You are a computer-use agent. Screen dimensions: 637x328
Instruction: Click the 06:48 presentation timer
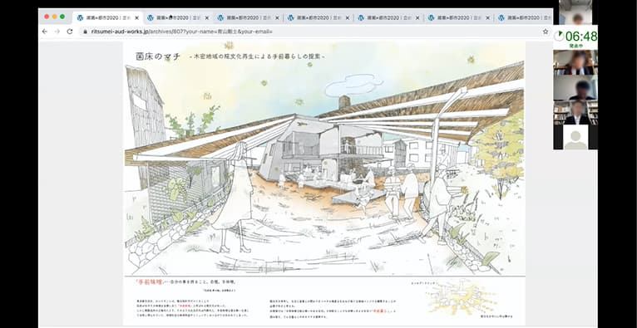click(x=575, y=37)
